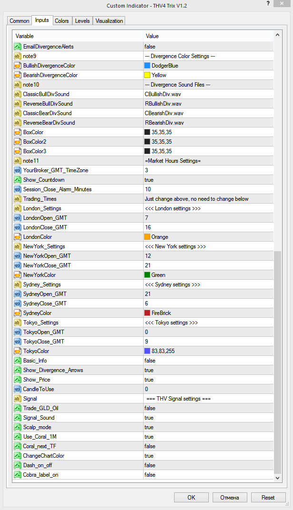This screenshot has width=293, height=510.
Task: Click the Reset button
Action: [268, 497]
